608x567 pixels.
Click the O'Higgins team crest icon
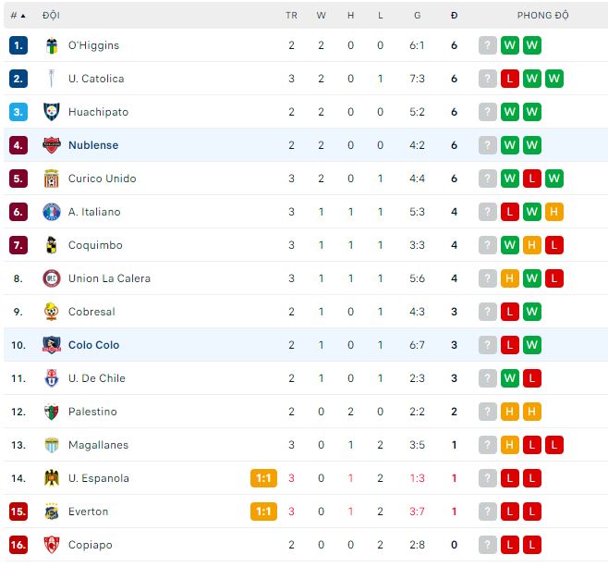tap(52, 45)
